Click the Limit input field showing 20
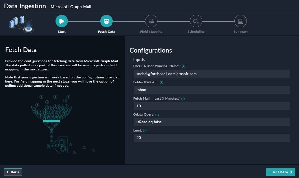 click(211, 138)
